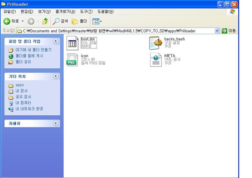Minimize the Priiloader window
Screen dimensions: 252x178
[x=220, y=4]
